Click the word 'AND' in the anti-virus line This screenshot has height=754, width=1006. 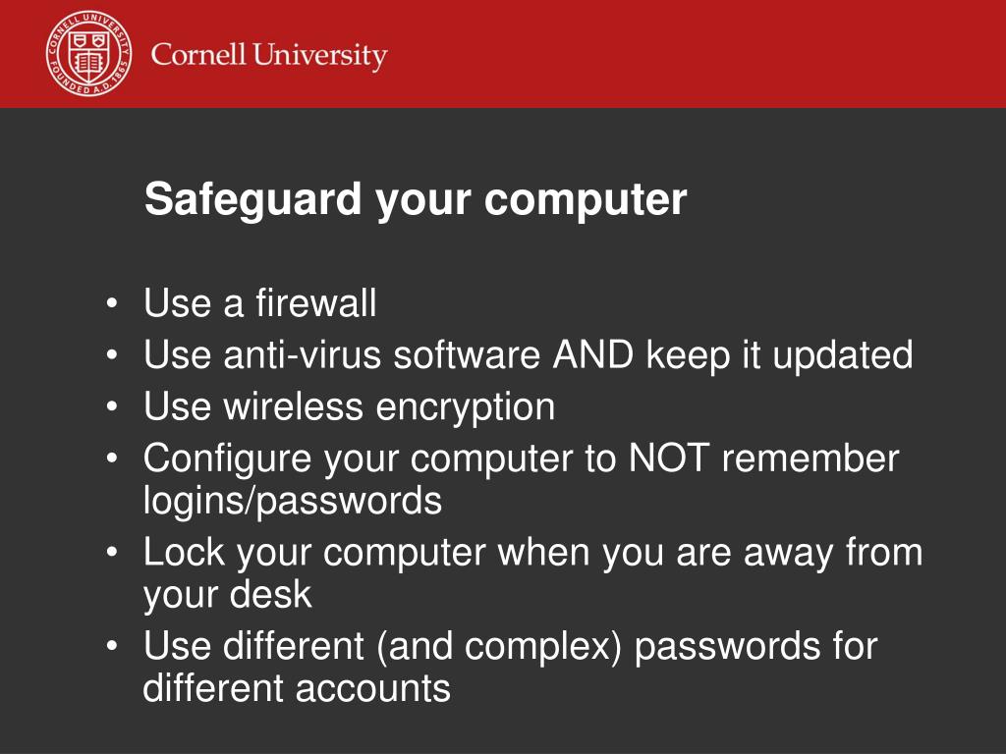[x=592, y=354]
